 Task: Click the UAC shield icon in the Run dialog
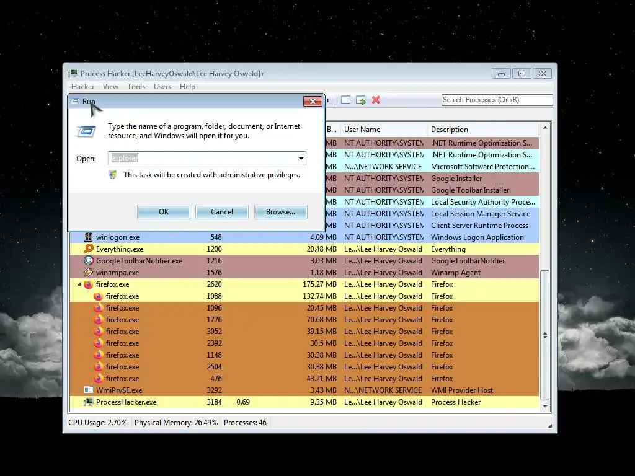pos(113,175)
